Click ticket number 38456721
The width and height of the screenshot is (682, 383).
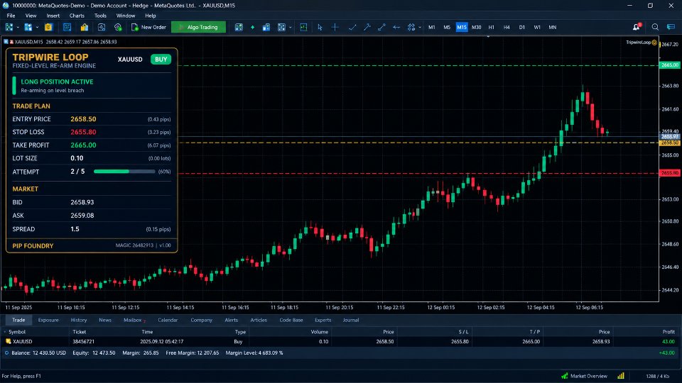click(83, 342)
